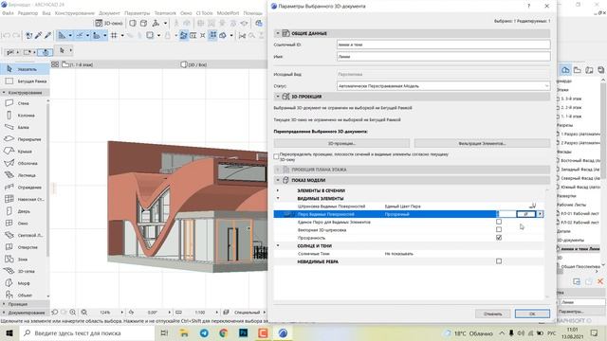Open the Конструирование menu

(x=74, y=13)
